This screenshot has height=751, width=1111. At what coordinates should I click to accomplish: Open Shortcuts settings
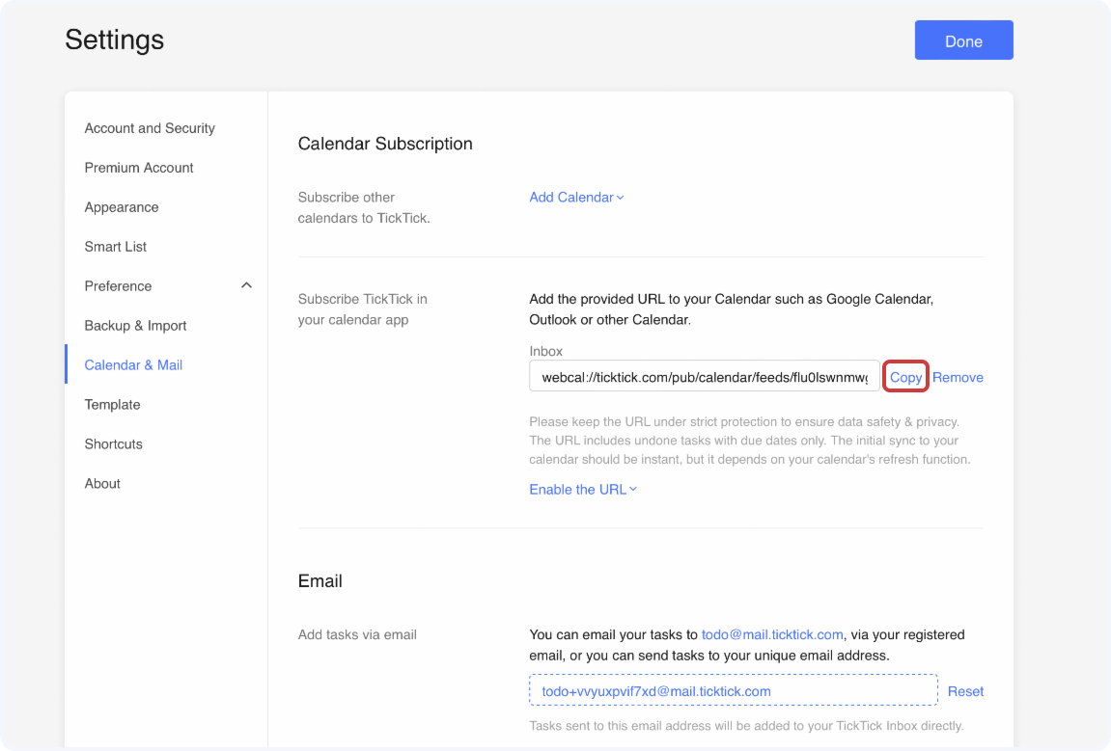pos(113,443)
